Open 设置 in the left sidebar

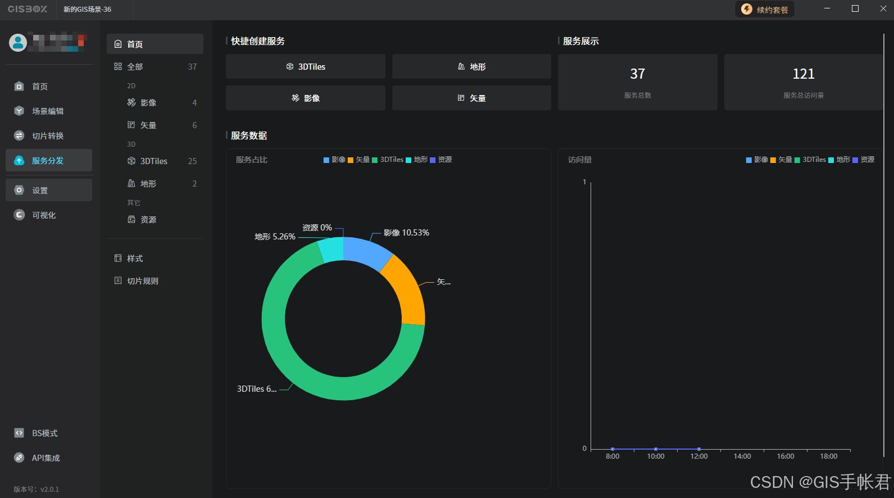tap(49, 190)
